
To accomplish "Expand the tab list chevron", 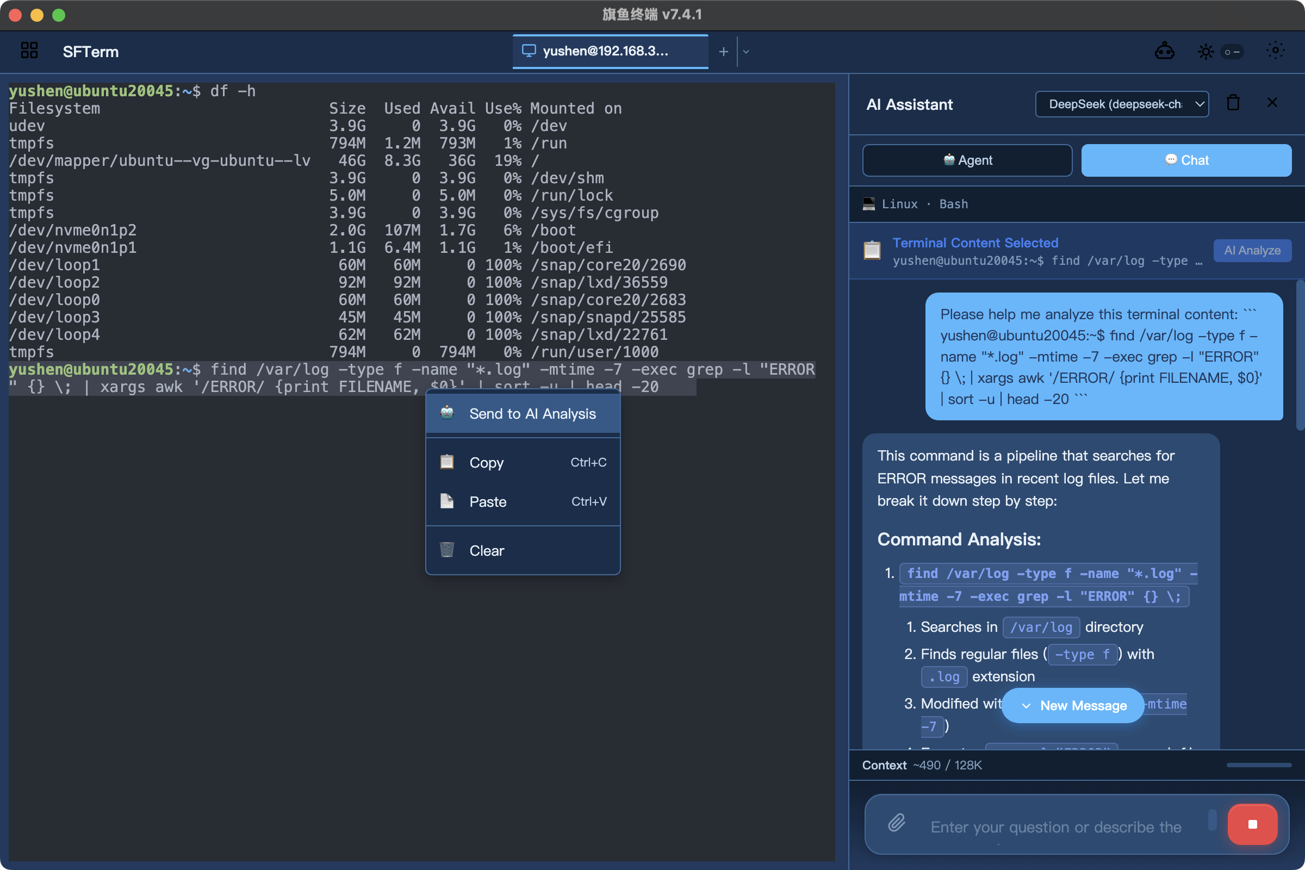I will 746,52.
